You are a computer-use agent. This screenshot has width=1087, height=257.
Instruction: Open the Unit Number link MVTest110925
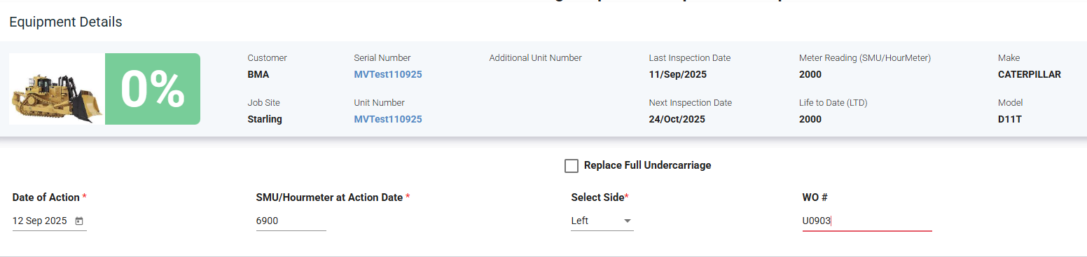388,119
